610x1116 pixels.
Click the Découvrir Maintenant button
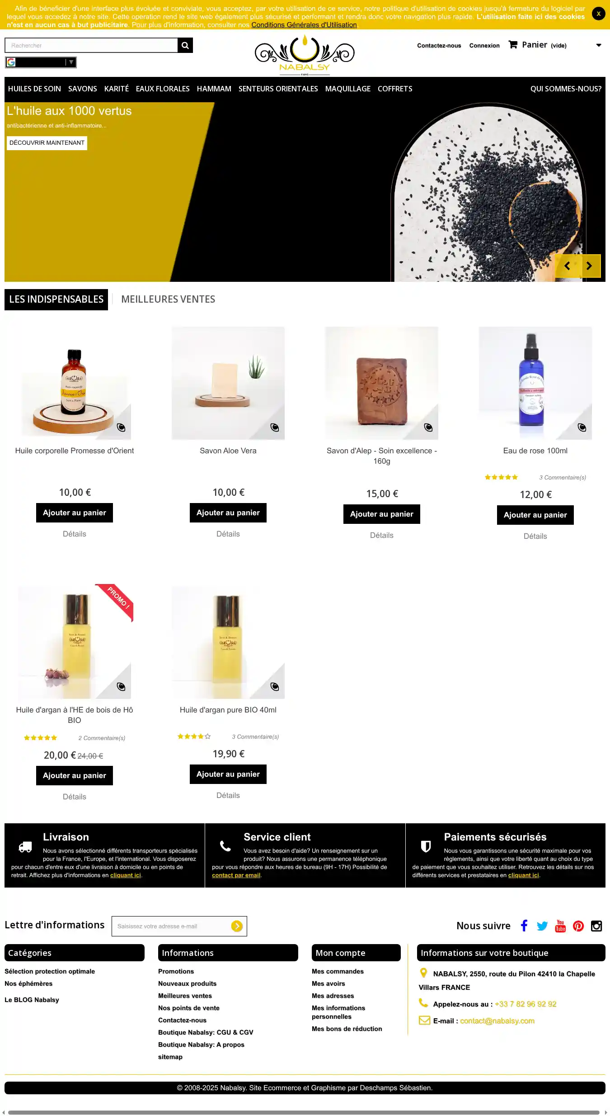(x=47, y=143)
